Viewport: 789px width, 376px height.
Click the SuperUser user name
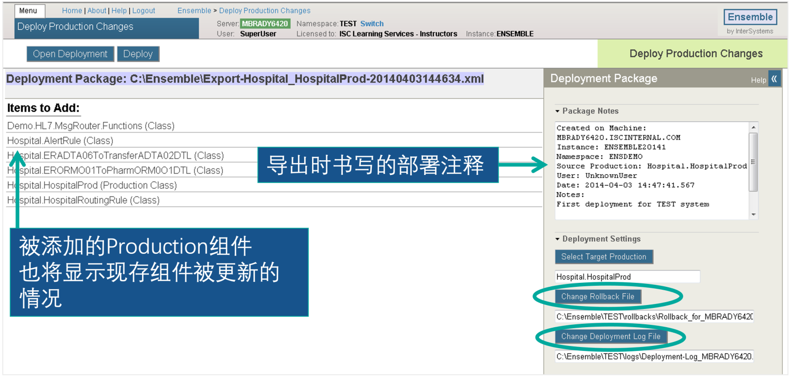click(x=258, y=34)
